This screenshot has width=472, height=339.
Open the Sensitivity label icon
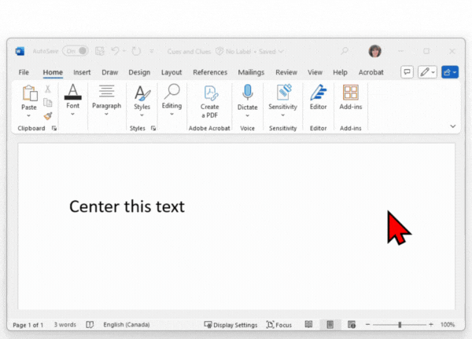coord(283,93)
